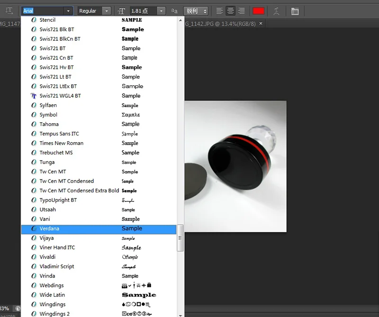This screenshot has height=317, width=379.
Task: Click OpenType icon beside Webdings
Action: pos(34,285)
